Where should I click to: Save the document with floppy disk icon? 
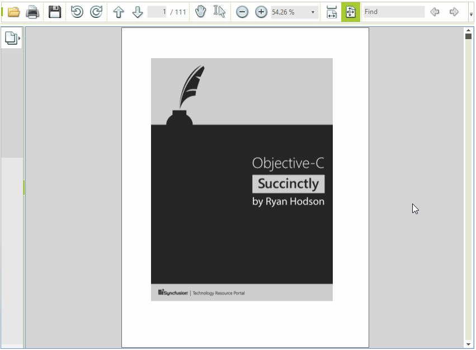[x=55, y=12]
